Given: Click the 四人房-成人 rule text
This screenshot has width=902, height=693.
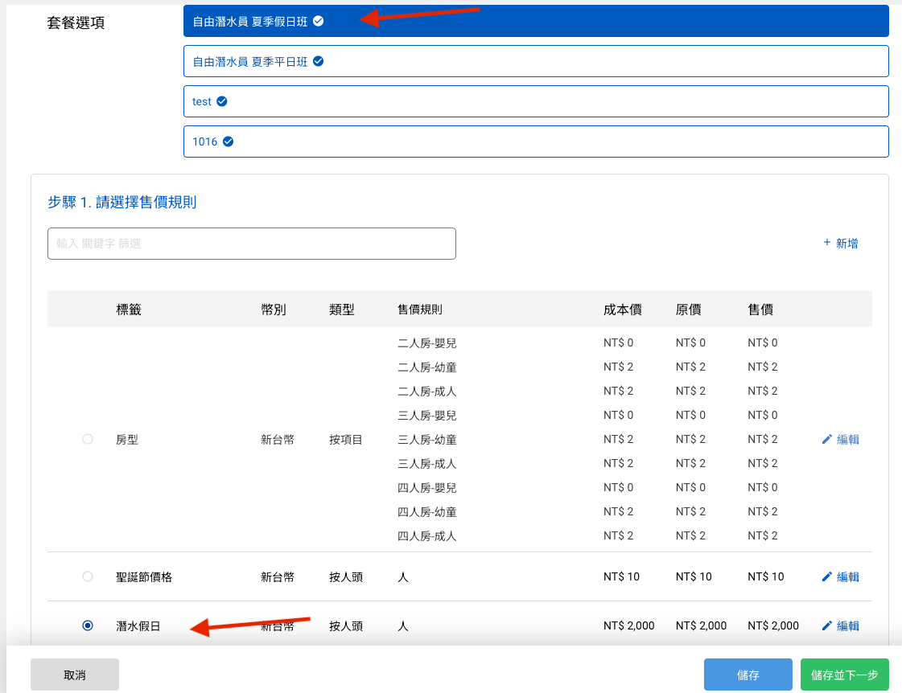Looking at the screenshot, I should pyautogui.click(x=426, y=536).
